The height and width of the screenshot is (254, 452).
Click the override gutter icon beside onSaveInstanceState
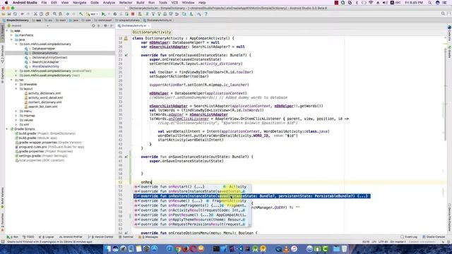126,157
